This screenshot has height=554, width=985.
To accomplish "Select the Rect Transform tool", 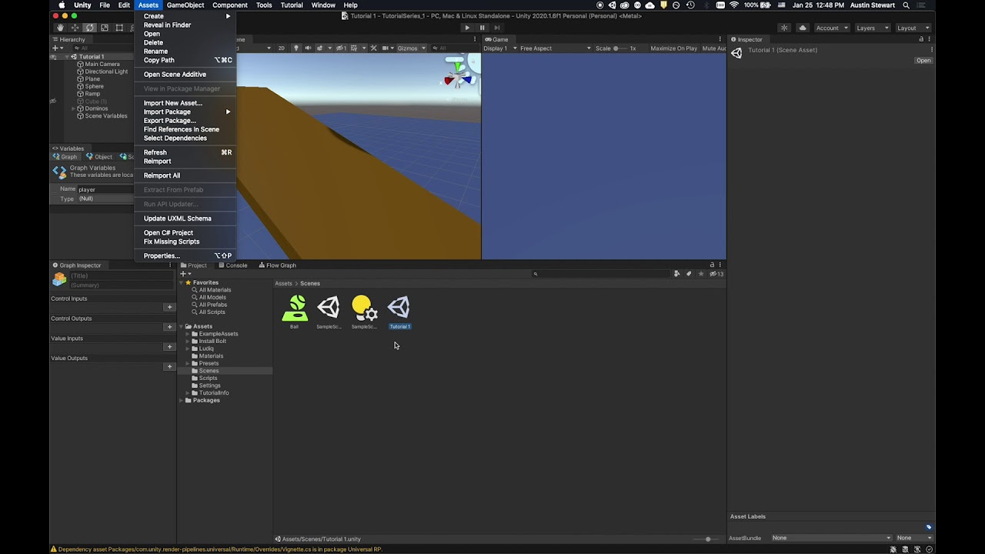I will click(x=119, y=28).
